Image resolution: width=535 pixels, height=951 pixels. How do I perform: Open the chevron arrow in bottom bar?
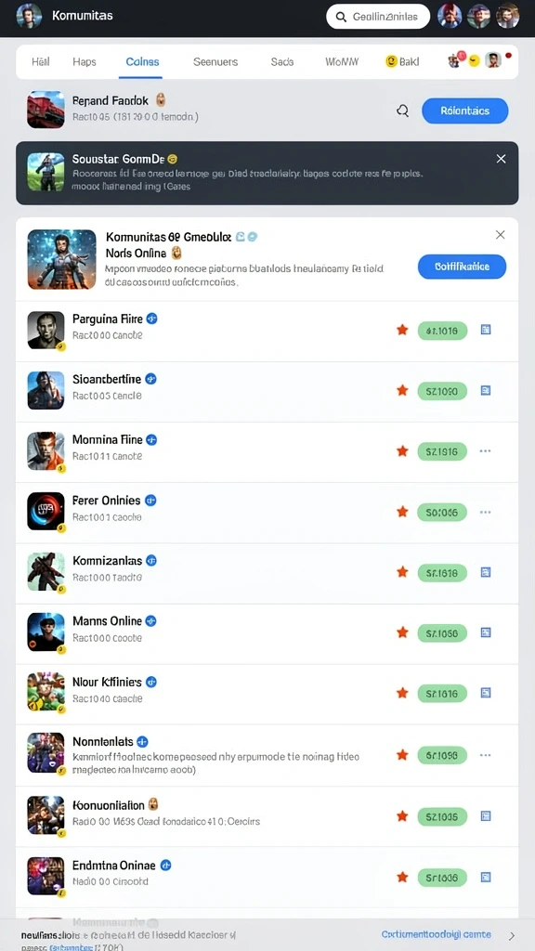coord(512,935)
